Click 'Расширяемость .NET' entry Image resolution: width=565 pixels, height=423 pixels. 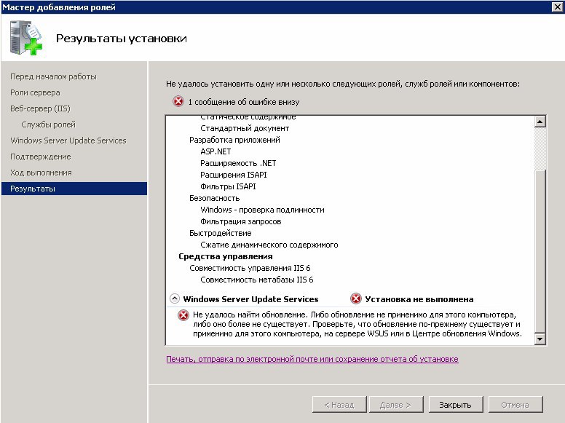(238, 163)
